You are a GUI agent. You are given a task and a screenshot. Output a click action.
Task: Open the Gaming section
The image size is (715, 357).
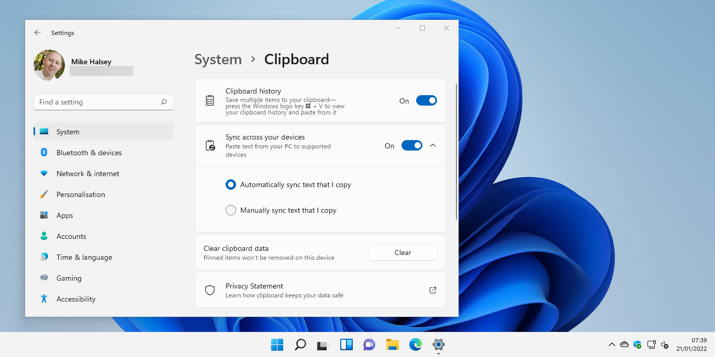pyautogui.click(x=69, y=278)
